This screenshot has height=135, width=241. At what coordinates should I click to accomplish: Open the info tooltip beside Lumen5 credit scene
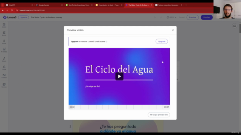107,42
